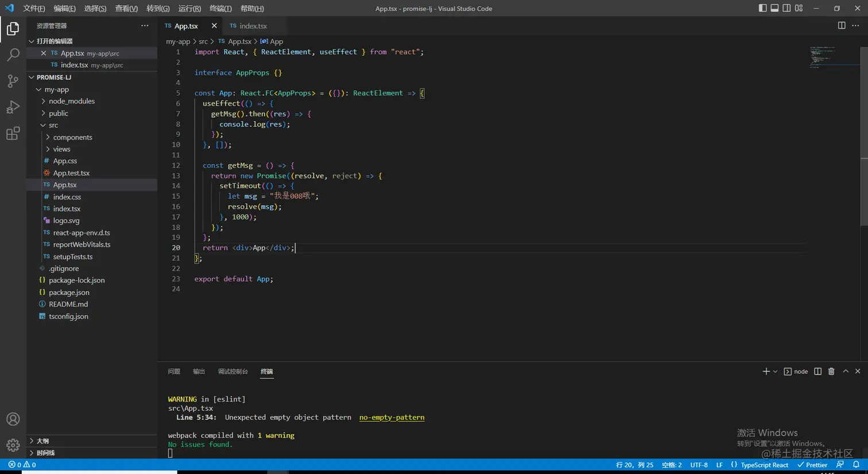Screen dimensions: 868x474
Task: Open App.css in the file tree
Action: point(92,161)
